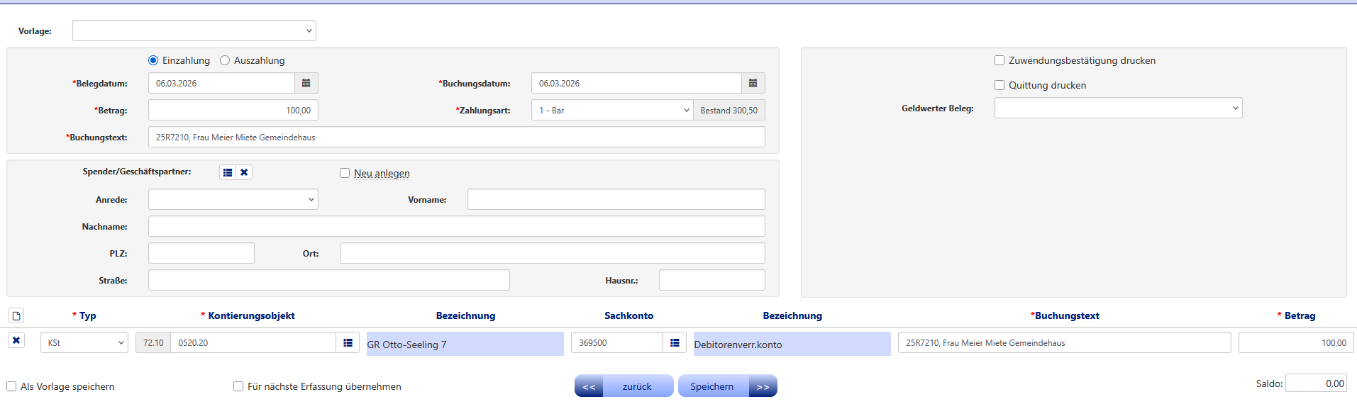Viewport: 1357px width, 409px height.
Task: Open the Anrede dropdown
Action: (233, 200)
